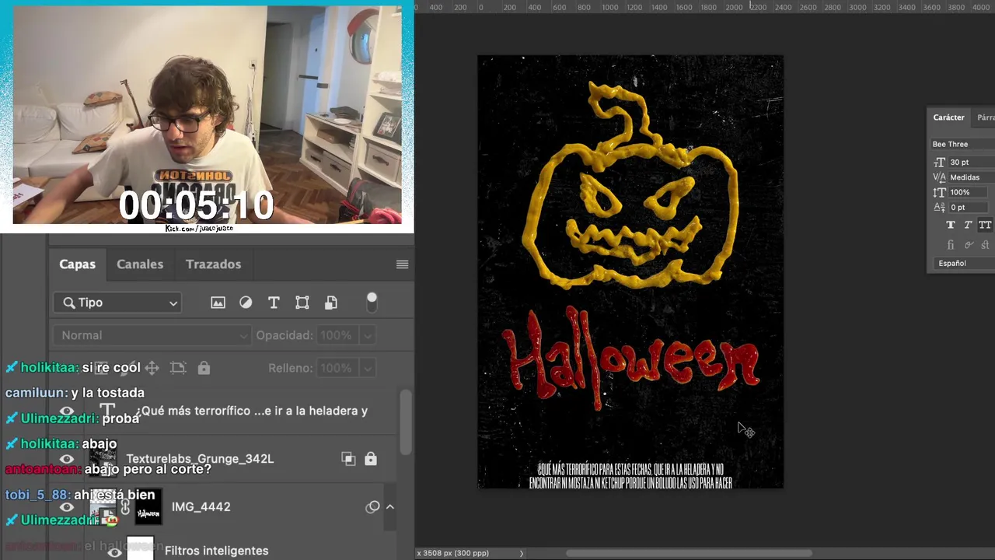Click the font size icon in Carácter panel
Image resolution: width=995 pixels, height=560 pixels.
939,162
